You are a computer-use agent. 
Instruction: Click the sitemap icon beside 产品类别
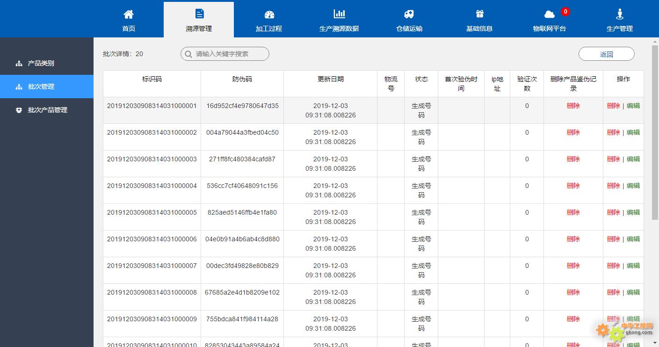pos(19,64)
